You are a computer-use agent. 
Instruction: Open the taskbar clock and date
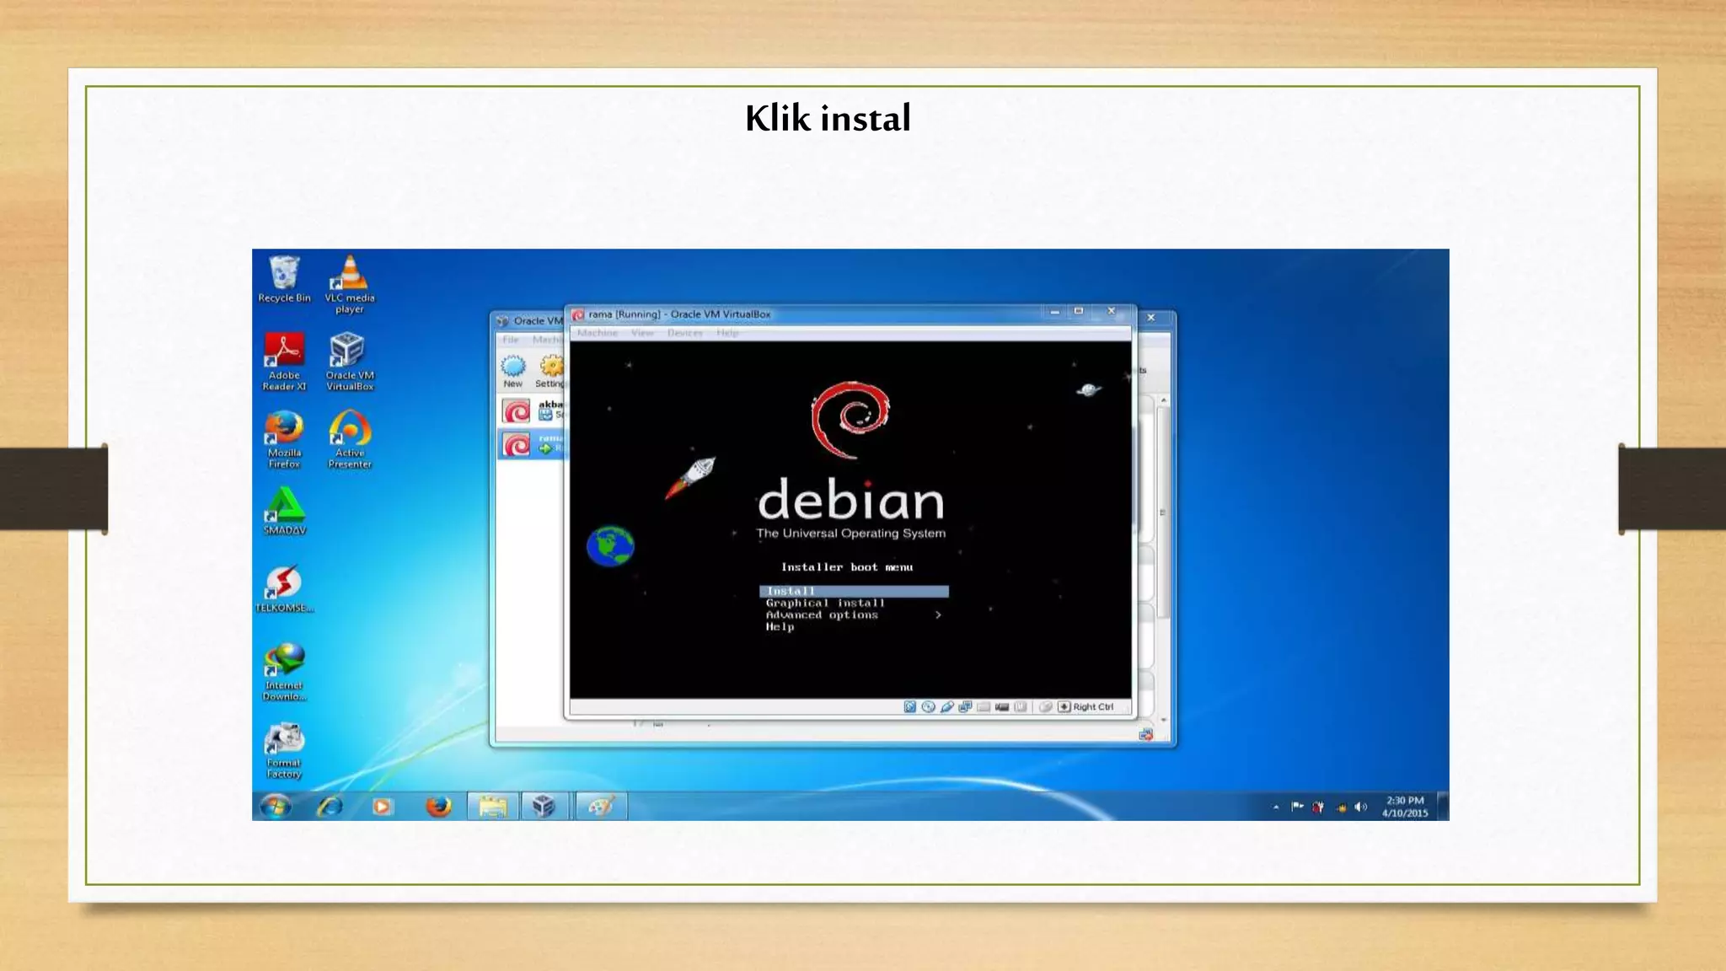pyautogui.click(x=1405, y=807)
